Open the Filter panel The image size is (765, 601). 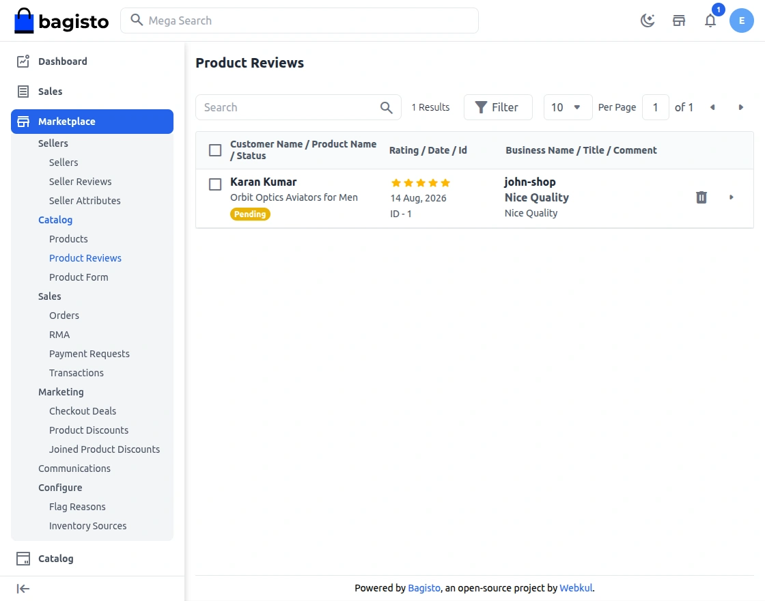[498, 107]
